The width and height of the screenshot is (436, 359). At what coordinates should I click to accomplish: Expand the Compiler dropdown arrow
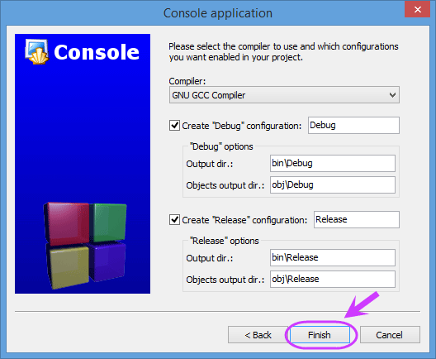(x=392, y=95)
